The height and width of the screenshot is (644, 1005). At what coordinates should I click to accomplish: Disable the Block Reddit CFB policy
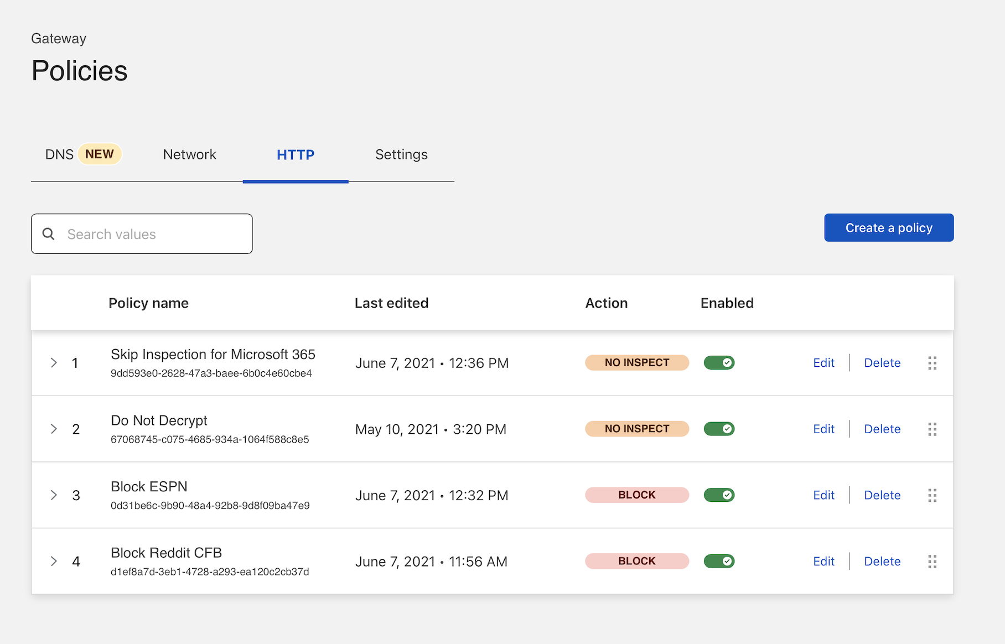719,562
